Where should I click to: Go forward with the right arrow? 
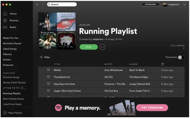tap(43, 4)
